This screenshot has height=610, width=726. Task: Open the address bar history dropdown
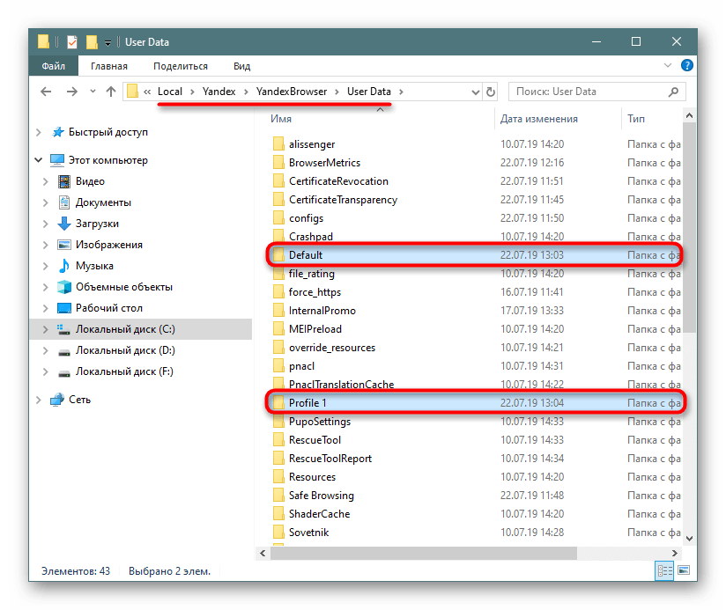[476, 91]
